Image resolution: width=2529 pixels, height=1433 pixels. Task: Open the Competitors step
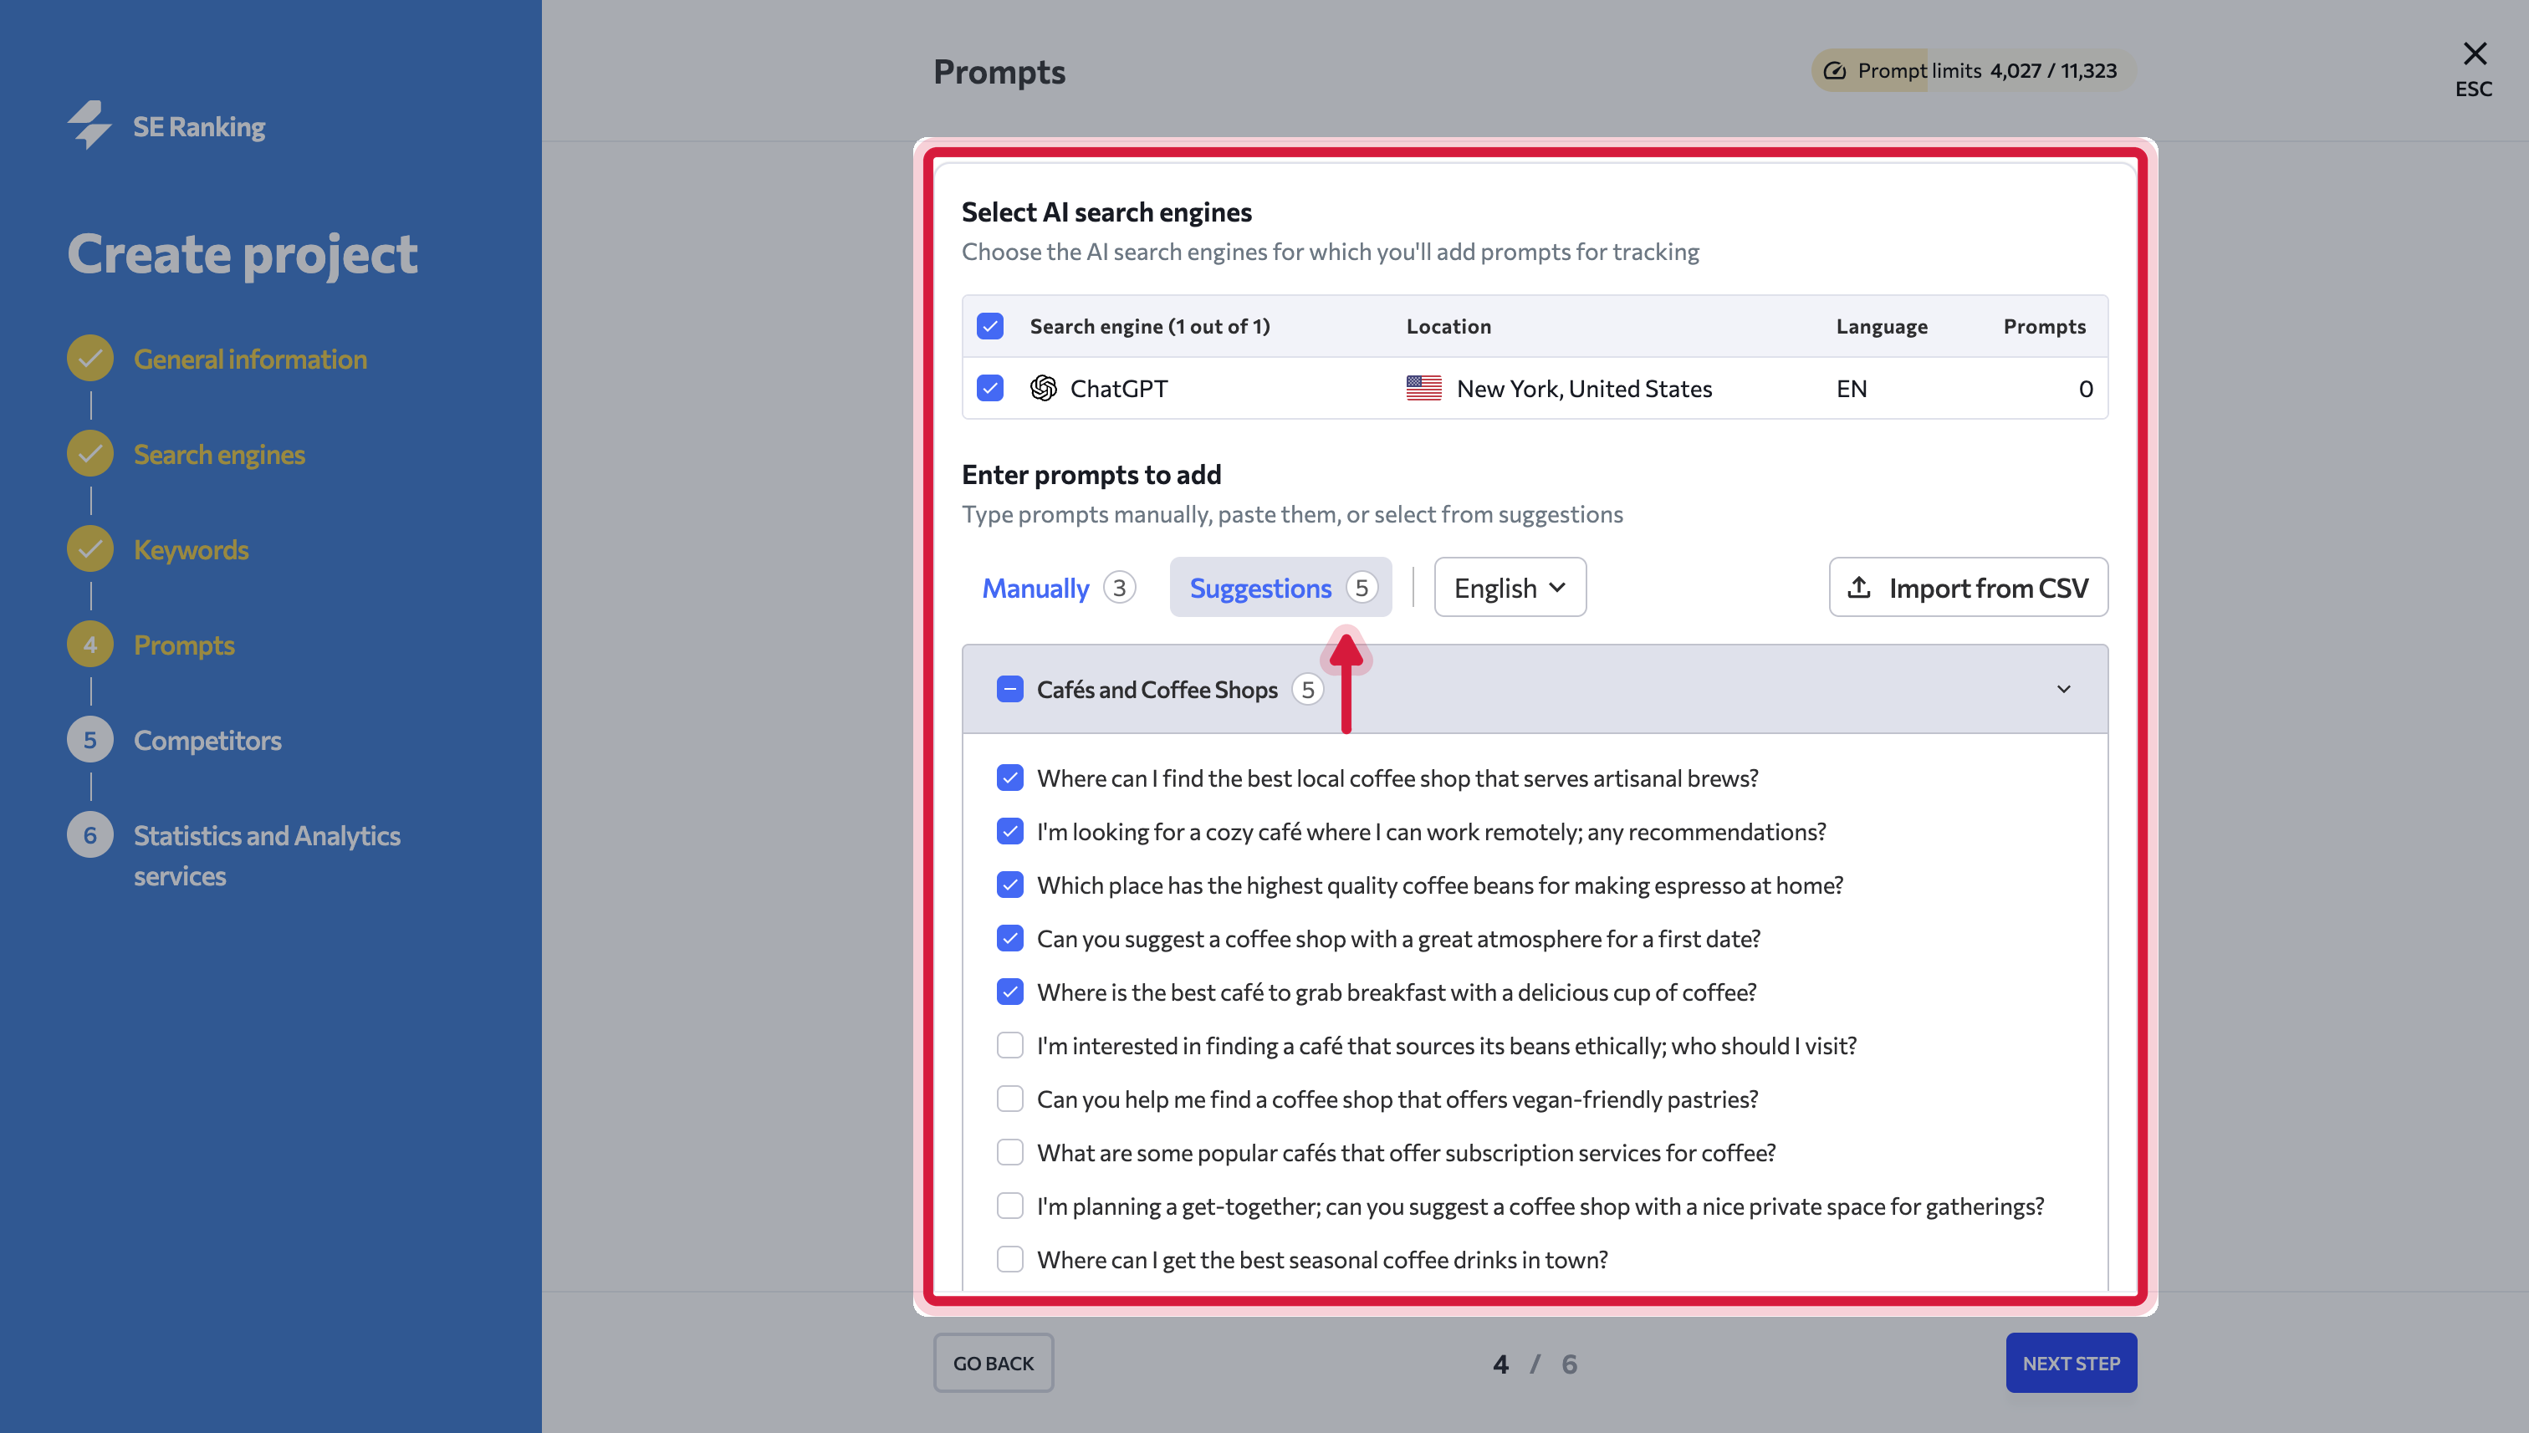[207, 740]
